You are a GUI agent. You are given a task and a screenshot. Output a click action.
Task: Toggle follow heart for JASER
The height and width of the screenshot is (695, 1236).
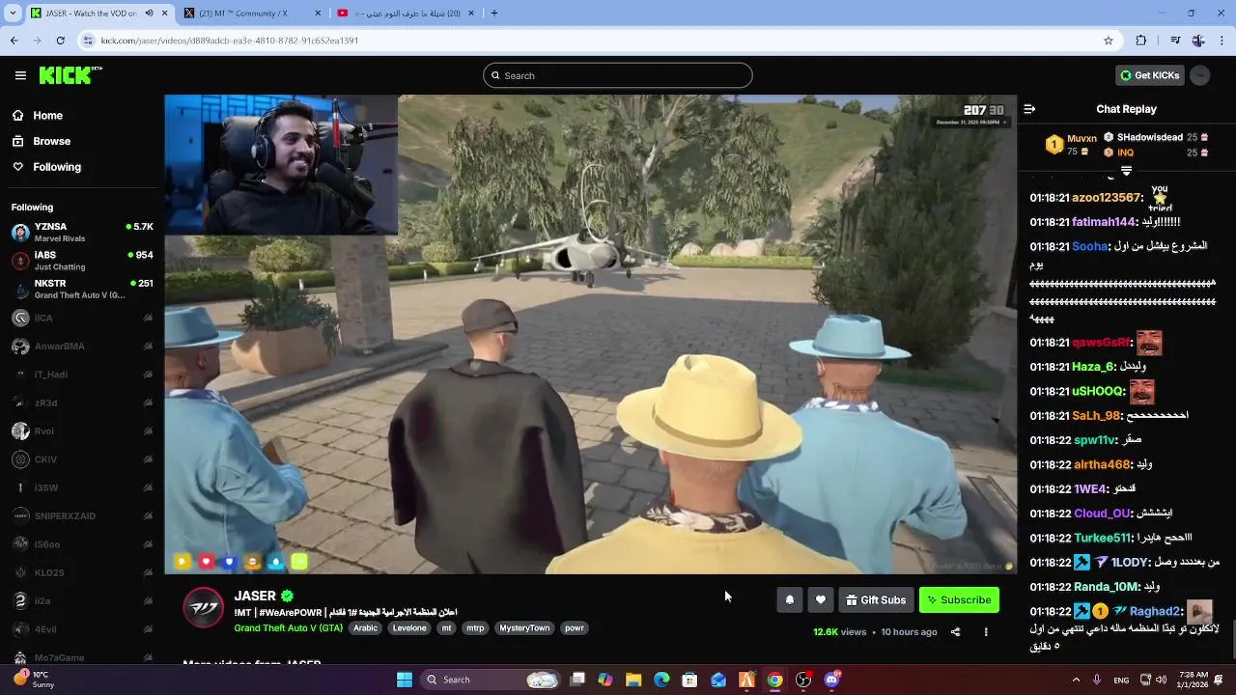[821, 599]
